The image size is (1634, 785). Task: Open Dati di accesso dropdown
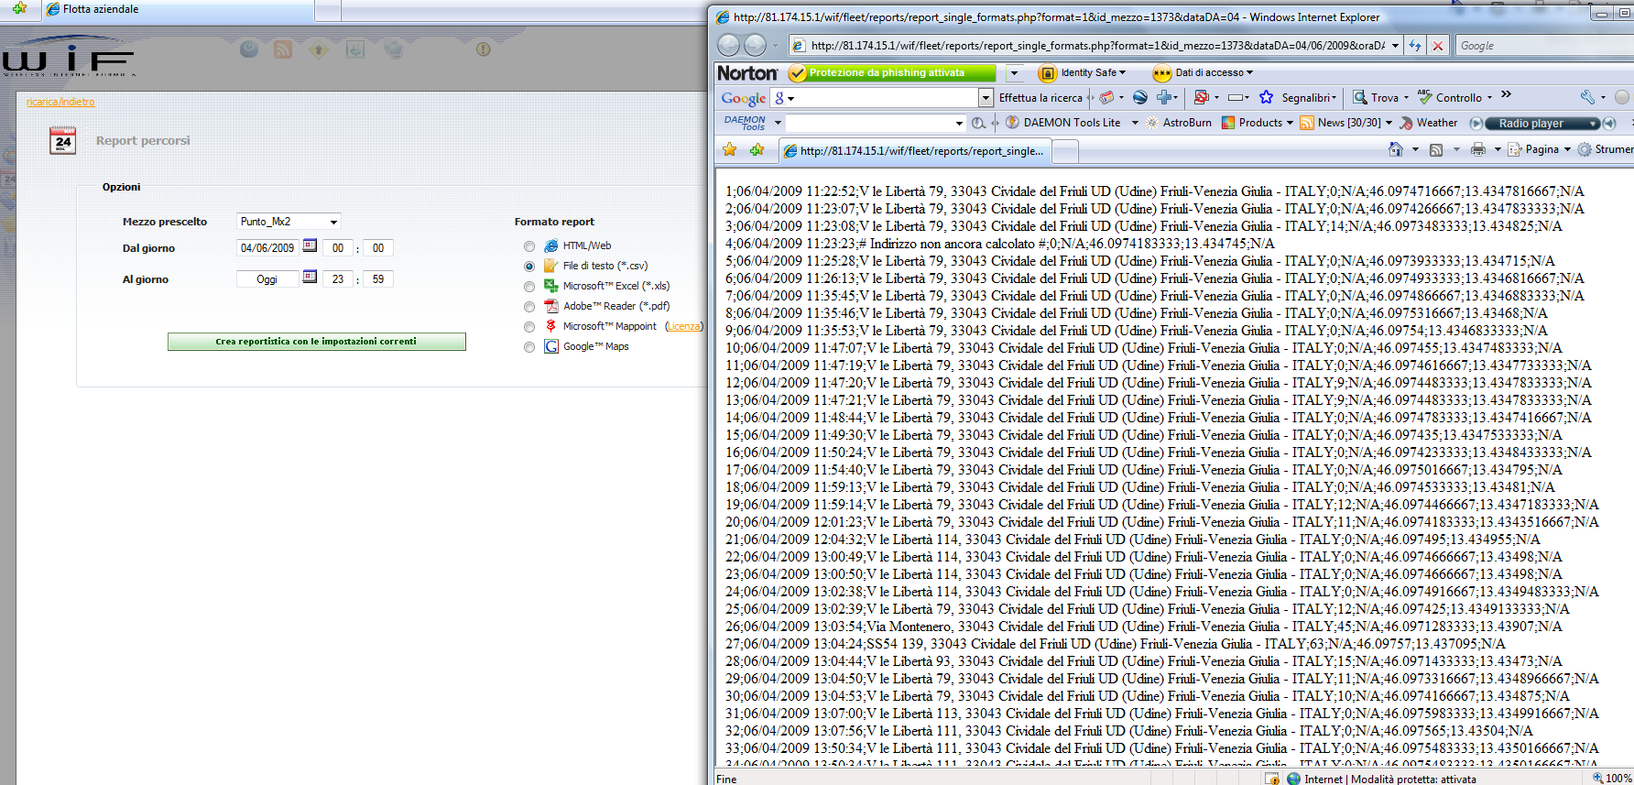1249,72
